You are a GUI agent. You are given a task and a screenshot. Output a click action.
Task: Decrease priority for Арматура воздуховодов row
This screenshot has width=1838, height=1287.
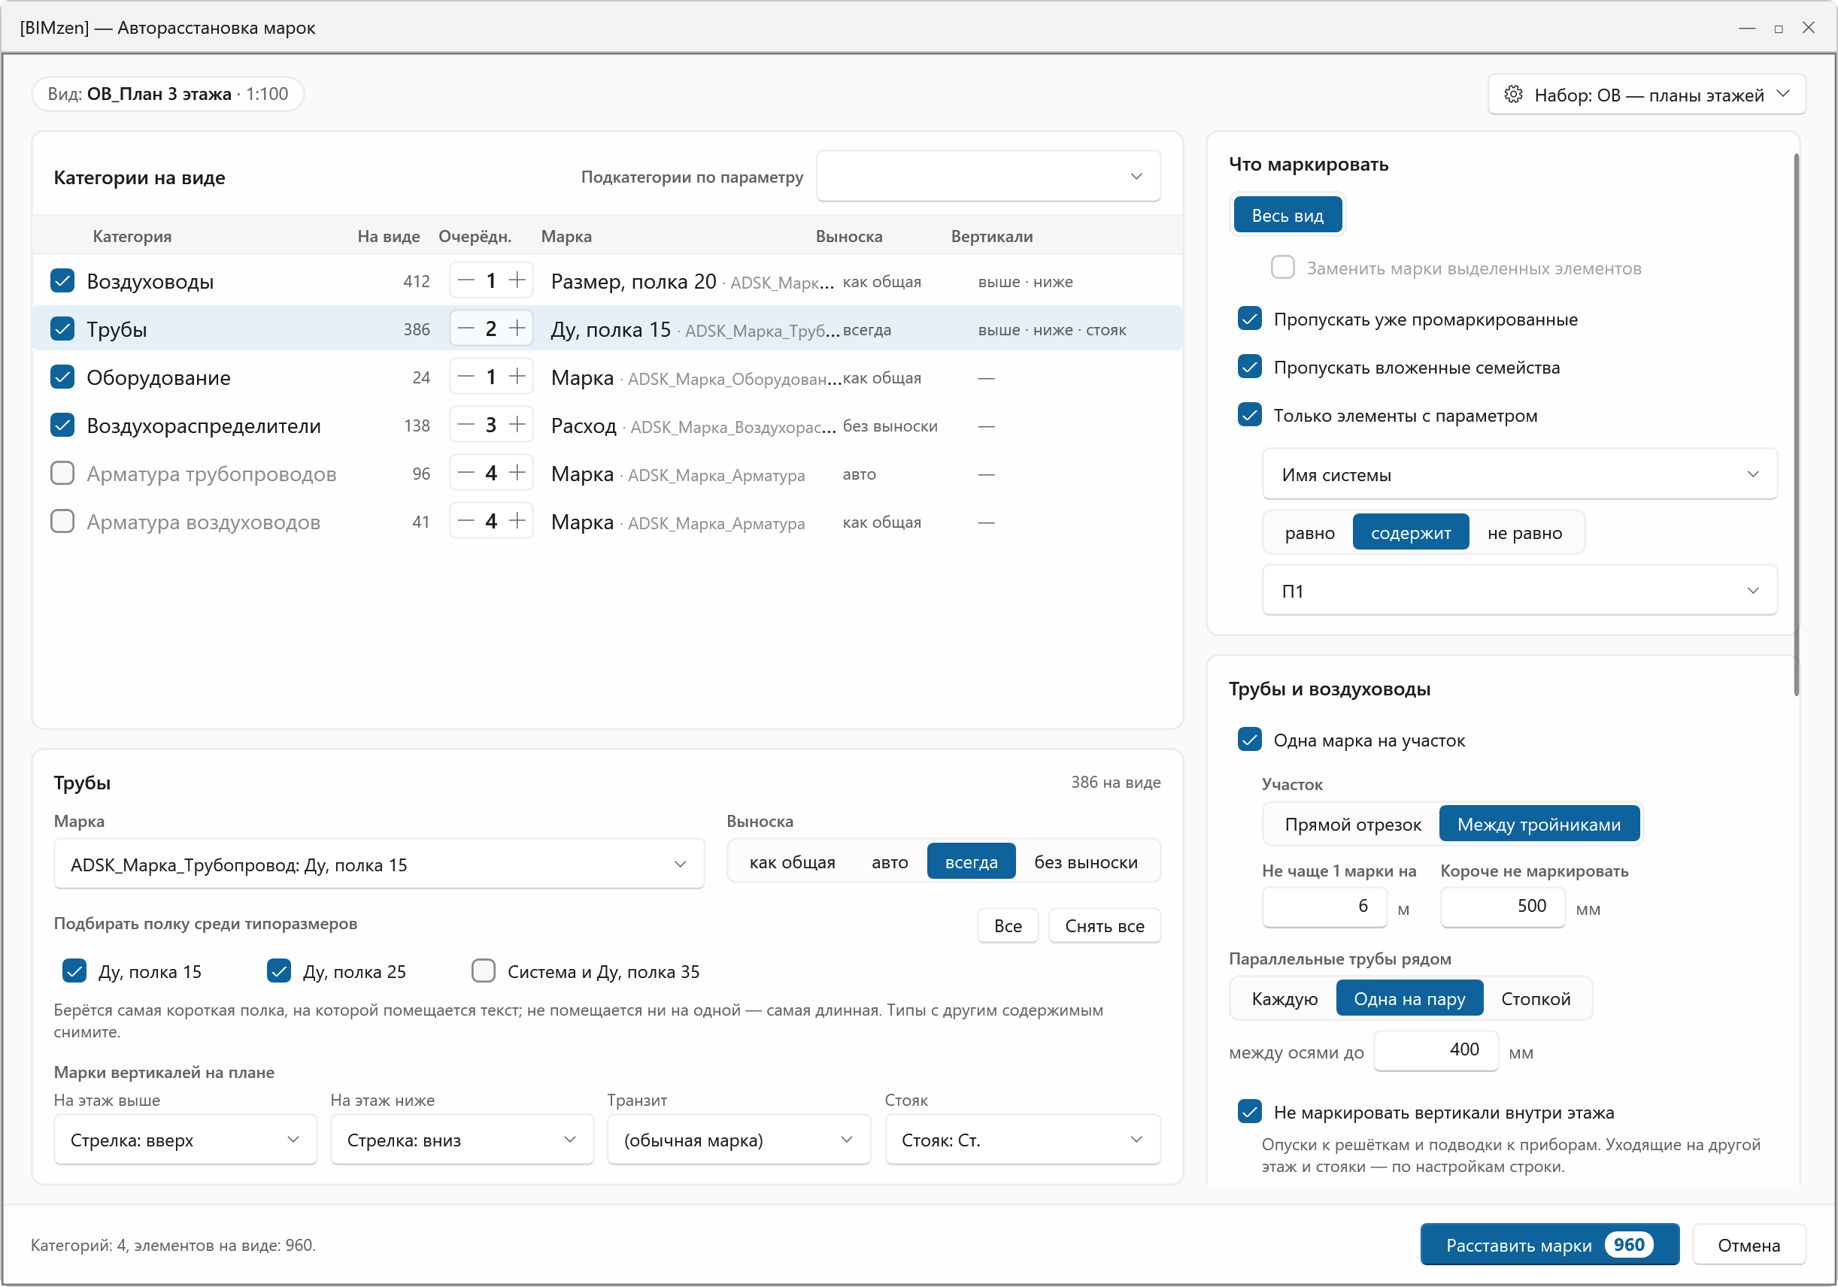click(466, 522)
